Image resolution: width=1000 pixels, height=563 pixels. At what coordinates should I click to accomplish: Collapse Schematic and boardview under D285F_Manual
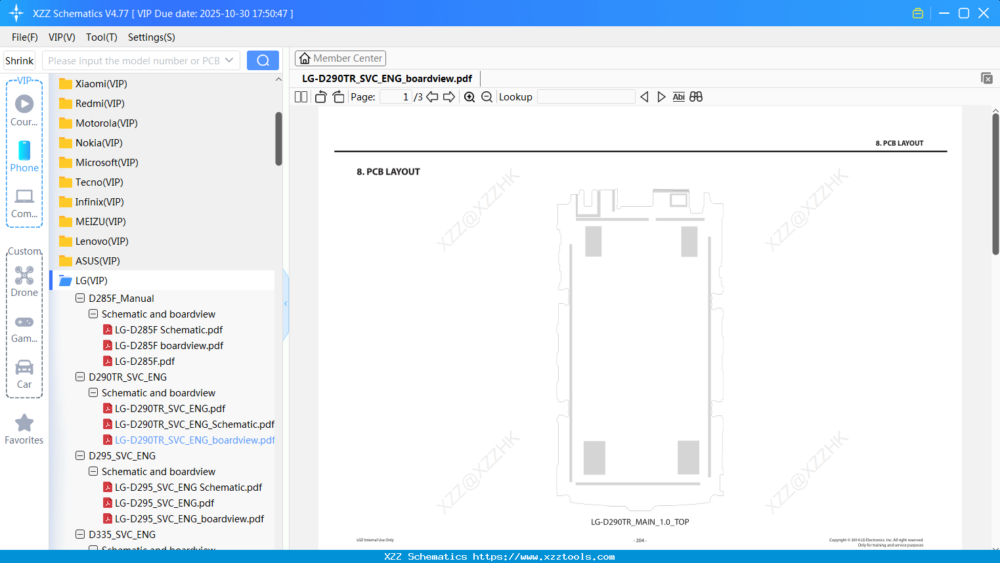pyautogui.click(x=93, y=314)
